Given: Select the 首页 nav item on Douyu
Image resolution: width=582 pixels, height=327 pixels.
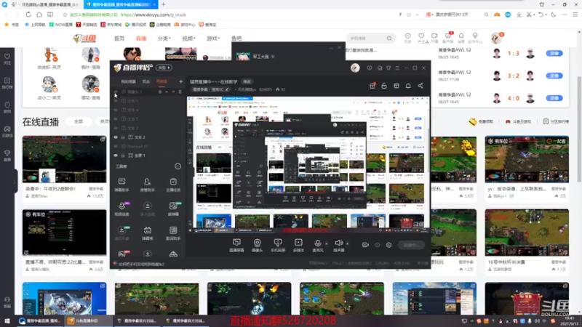Looking at the screenshot, I should pos(119,39).
